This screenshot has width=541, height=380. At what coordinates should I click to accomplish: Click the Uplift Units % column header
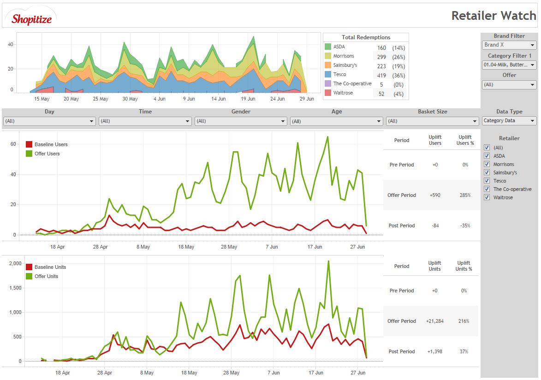[464, 266]
